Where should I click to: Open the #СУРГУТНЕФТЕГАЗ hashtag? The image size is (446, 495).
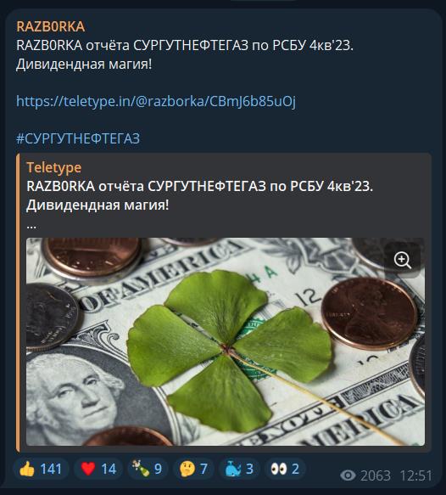(78, 138)
